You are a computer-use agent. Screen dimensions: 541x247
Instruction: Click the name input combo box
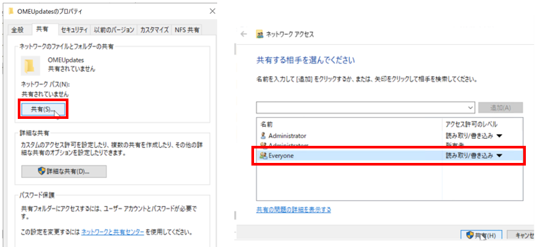366,108
